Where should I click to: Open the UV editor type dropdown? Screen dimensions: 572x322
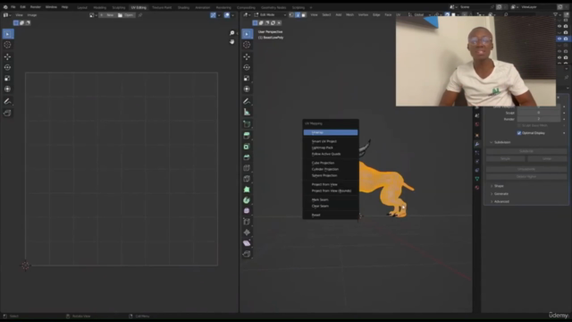coord(7,15)
